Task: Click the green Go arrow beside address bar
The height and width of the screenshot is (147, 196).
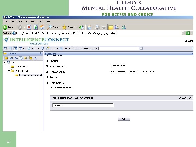Action: pos(188,33)
